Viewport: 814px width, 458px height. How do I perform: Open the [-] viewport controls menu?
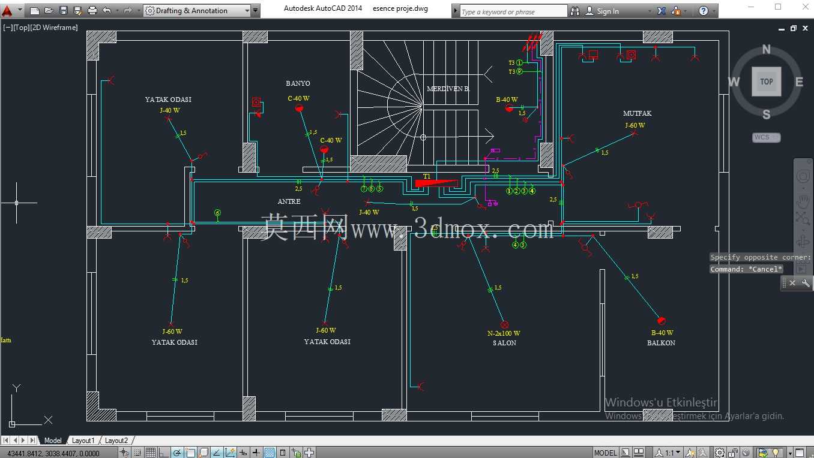click(8, 28)
